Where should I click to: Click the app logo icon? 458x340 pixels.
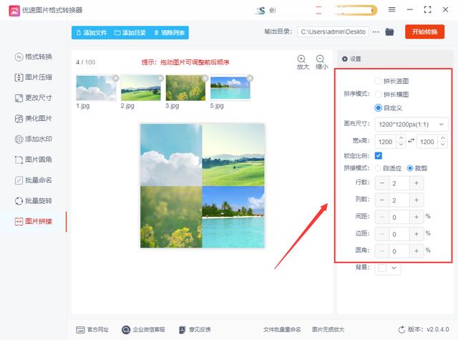click(x=14, y=11)
